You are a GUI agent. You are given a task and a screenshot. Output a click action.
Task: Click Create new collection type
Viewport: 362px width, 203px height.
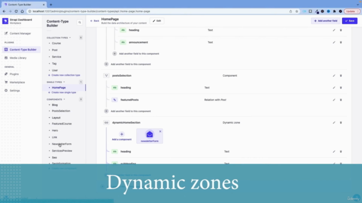(x=64, y=75)
